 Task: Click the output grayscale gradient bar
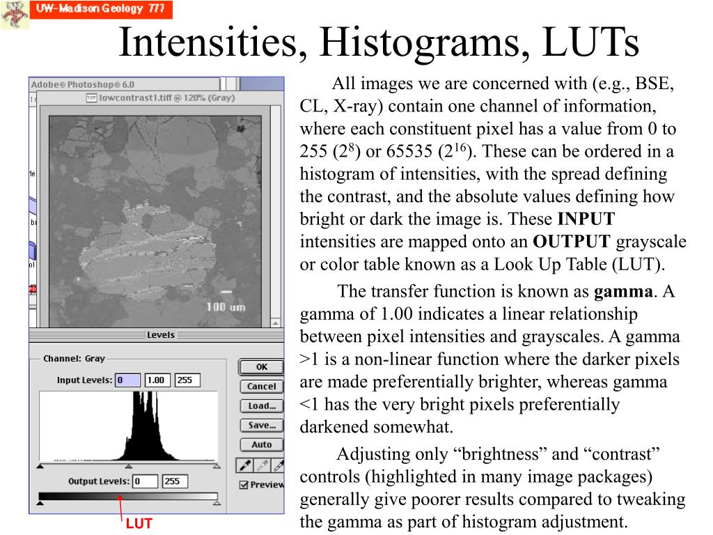[128, 496]
